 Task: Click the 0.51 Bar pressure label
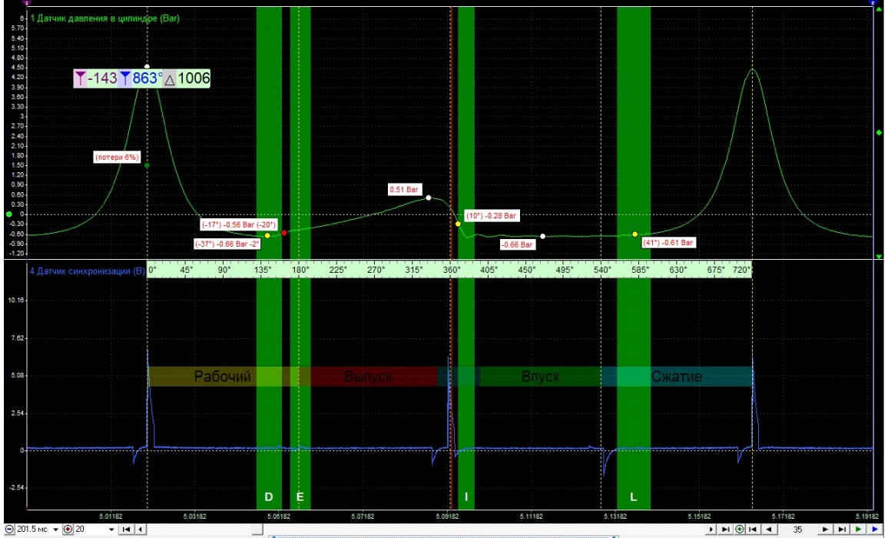click(405, 188)
